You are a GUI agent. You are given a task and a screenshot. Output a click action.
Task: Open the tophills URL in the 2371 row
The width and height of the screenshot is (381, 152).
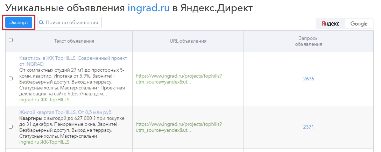[178, 127]
